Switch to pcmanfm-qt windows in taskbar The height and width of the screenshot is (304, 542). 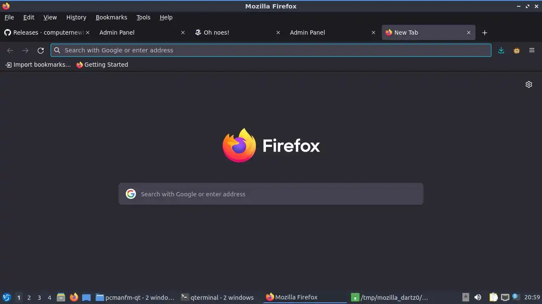point(135,297)
